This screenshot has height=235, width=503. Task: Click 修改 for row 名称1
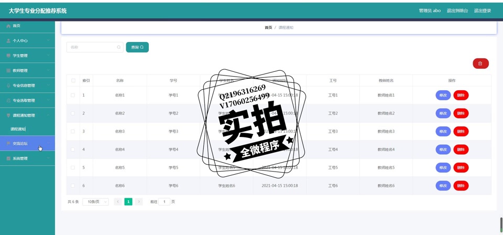(443, 95)
